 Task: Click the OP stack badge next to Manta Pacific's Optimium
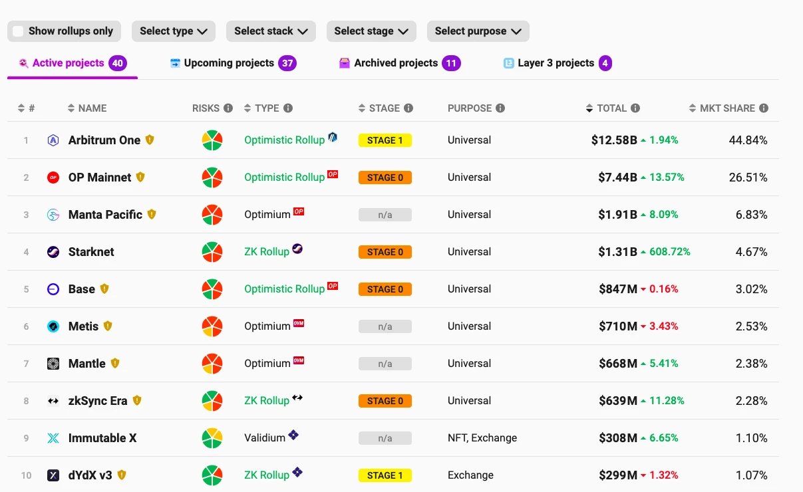tap(299, 212)
